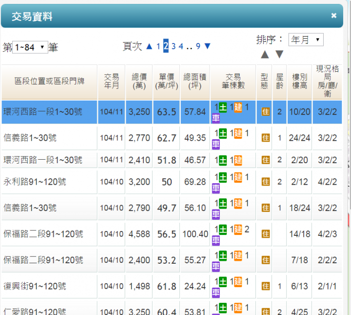Close the 交易資料 dialog
This screenshot has height=315, width=351.
coord(334,16)
